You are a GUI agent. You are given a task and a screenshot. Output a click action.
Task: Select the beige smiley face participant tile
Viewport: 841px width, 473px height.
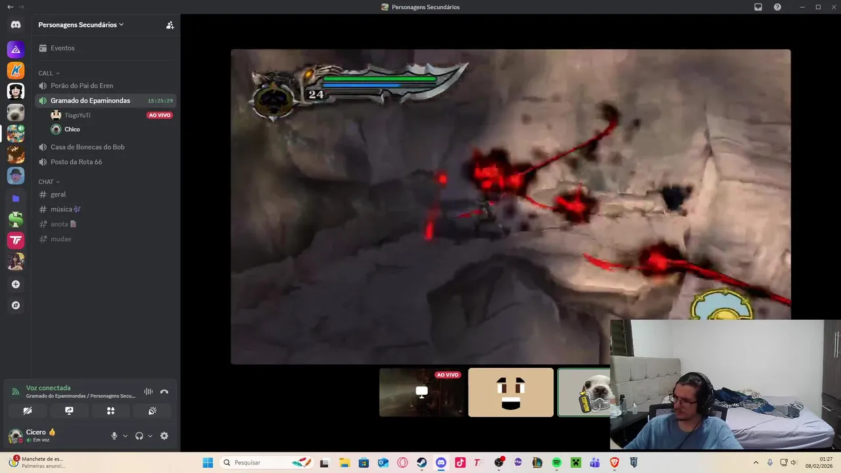511,392
